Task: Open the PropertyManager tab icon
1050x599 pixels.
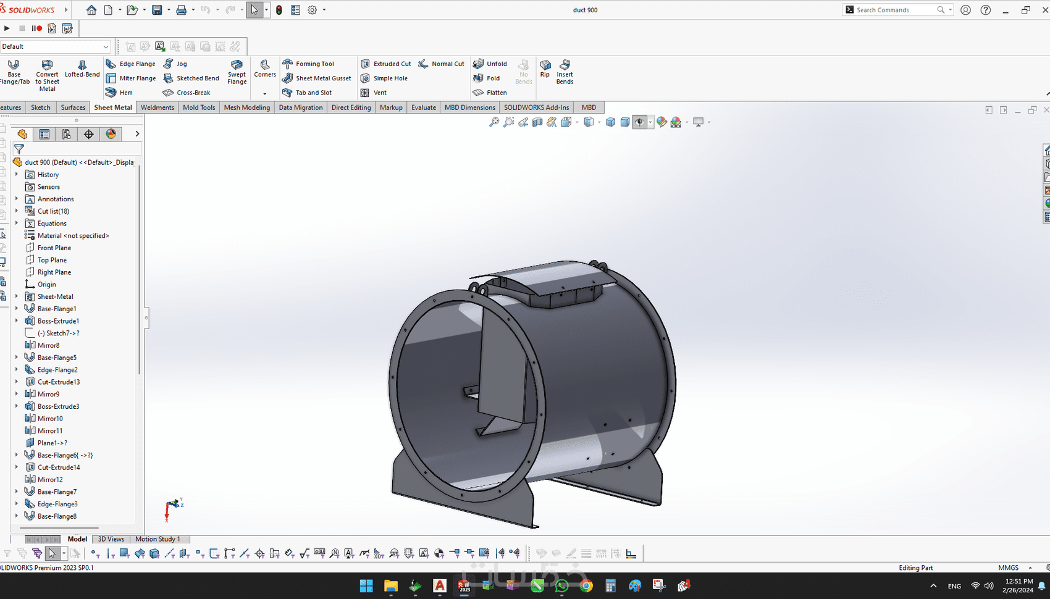Action: 44,134
